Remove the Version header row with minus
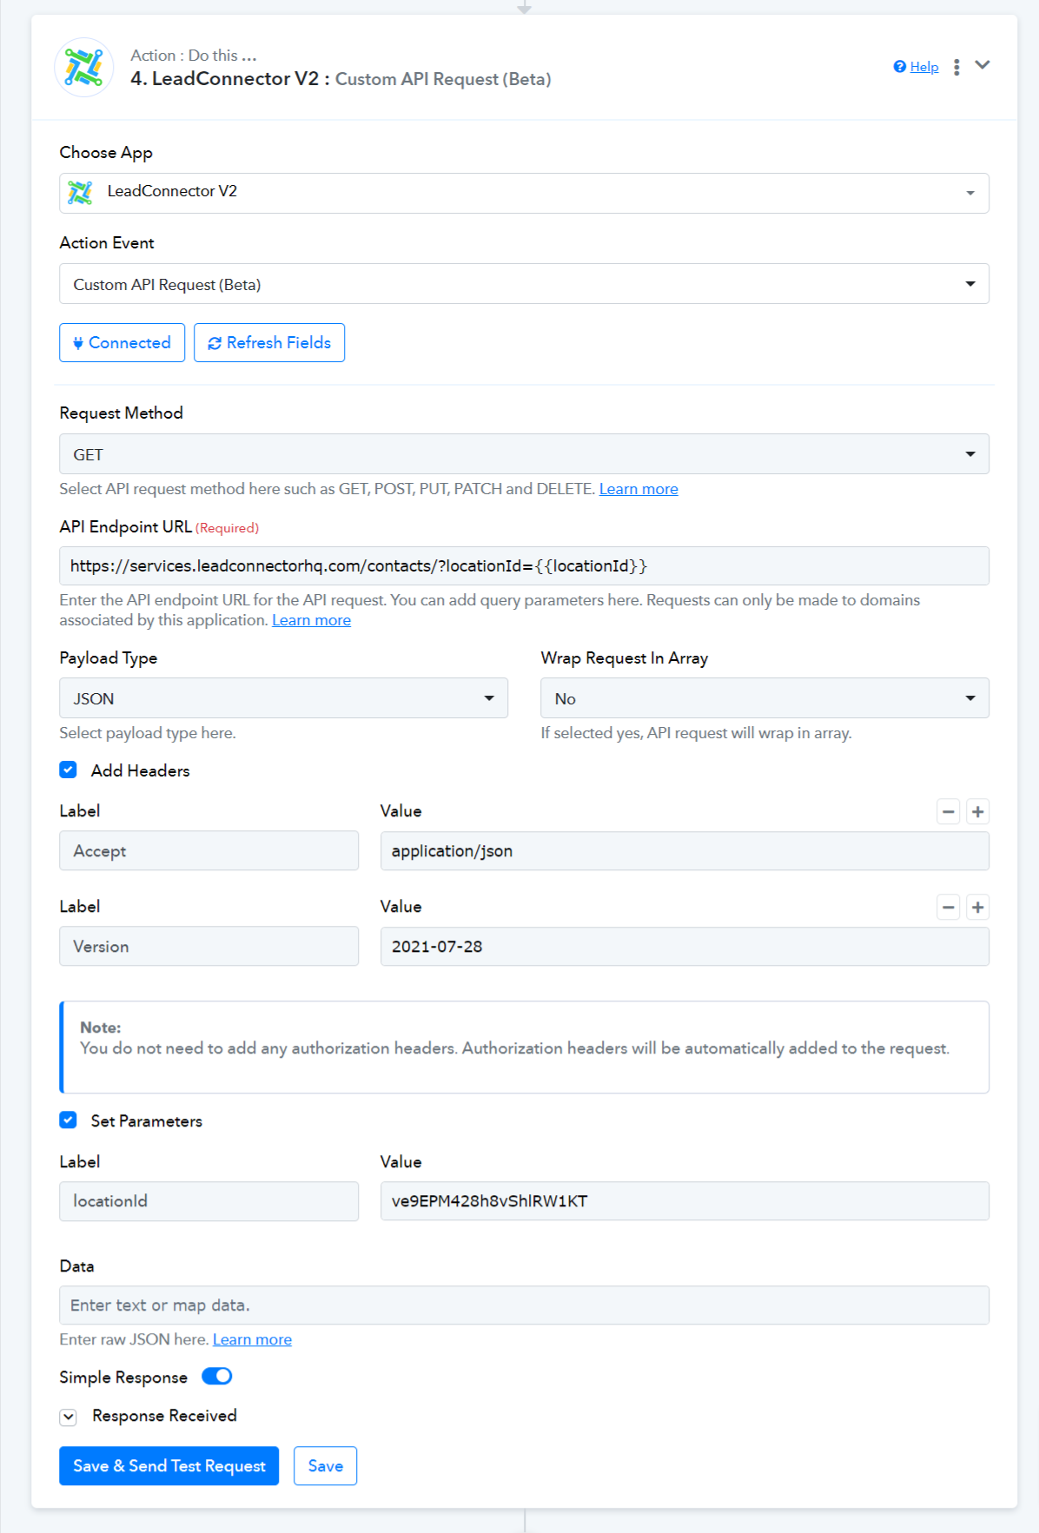The image size is (1039, 1533). pos(949,907)
